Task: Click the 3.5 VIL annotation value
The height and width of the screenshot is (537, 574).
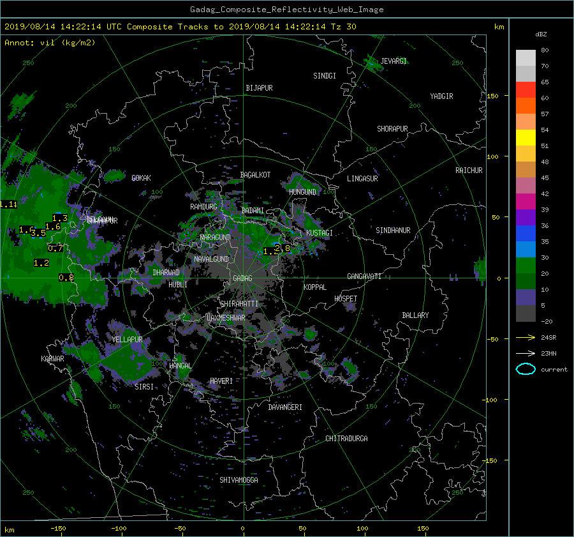Action: tap(38, 233)
